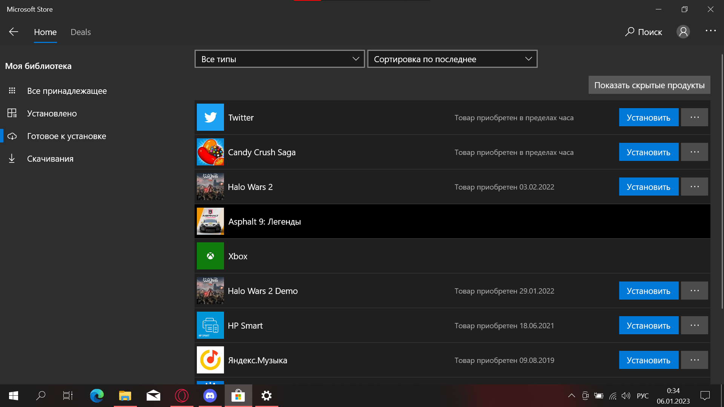Open Settings gear from taskbar
The width and height of the screenshot is (724, 407).
point(267,396)
